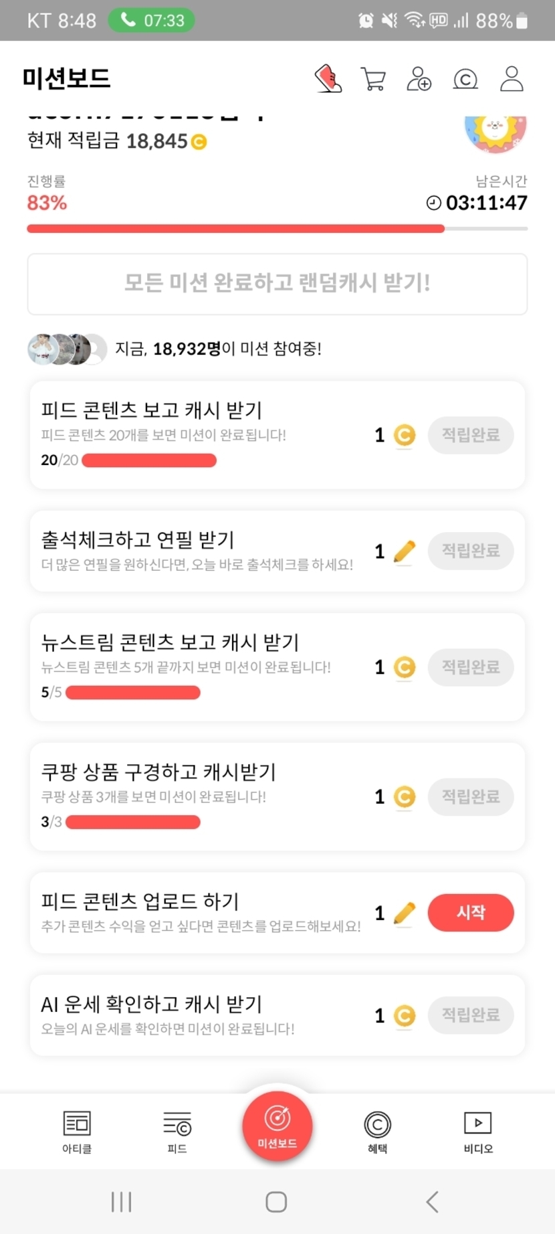
Task: Tap 적립완료 on 출석체크하고 연필 받기
Action: (471, 551)
